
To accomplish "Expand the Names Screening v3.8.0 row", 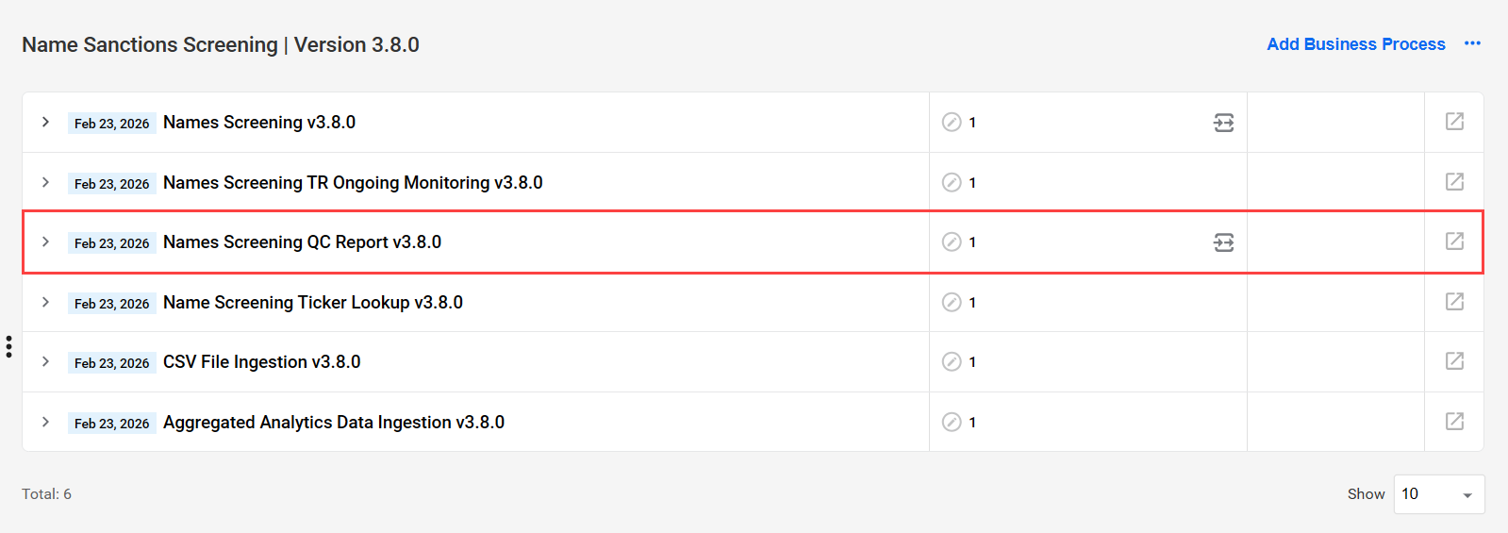I will point(45,122).
